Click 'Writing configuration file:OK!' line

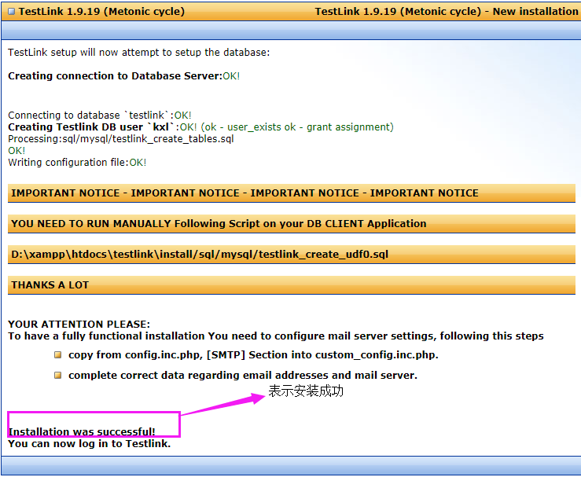[x=77, y=163]
